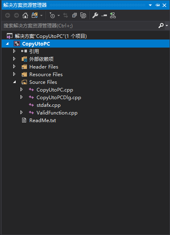Open the window position dropdown arrow
This screenshot has width=170, height=235.
pyautogui.click(x=150, y=5)
